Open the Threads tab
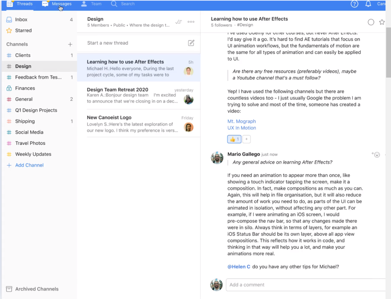The height and width of the screenshot is (299, 391). click(x=20, y=4)
